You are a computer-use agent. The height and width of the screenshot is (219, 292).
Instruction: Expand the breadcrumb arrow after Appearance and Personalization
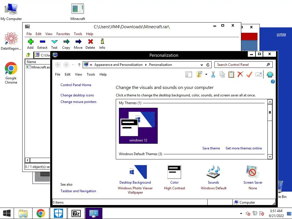coord(146,65)
